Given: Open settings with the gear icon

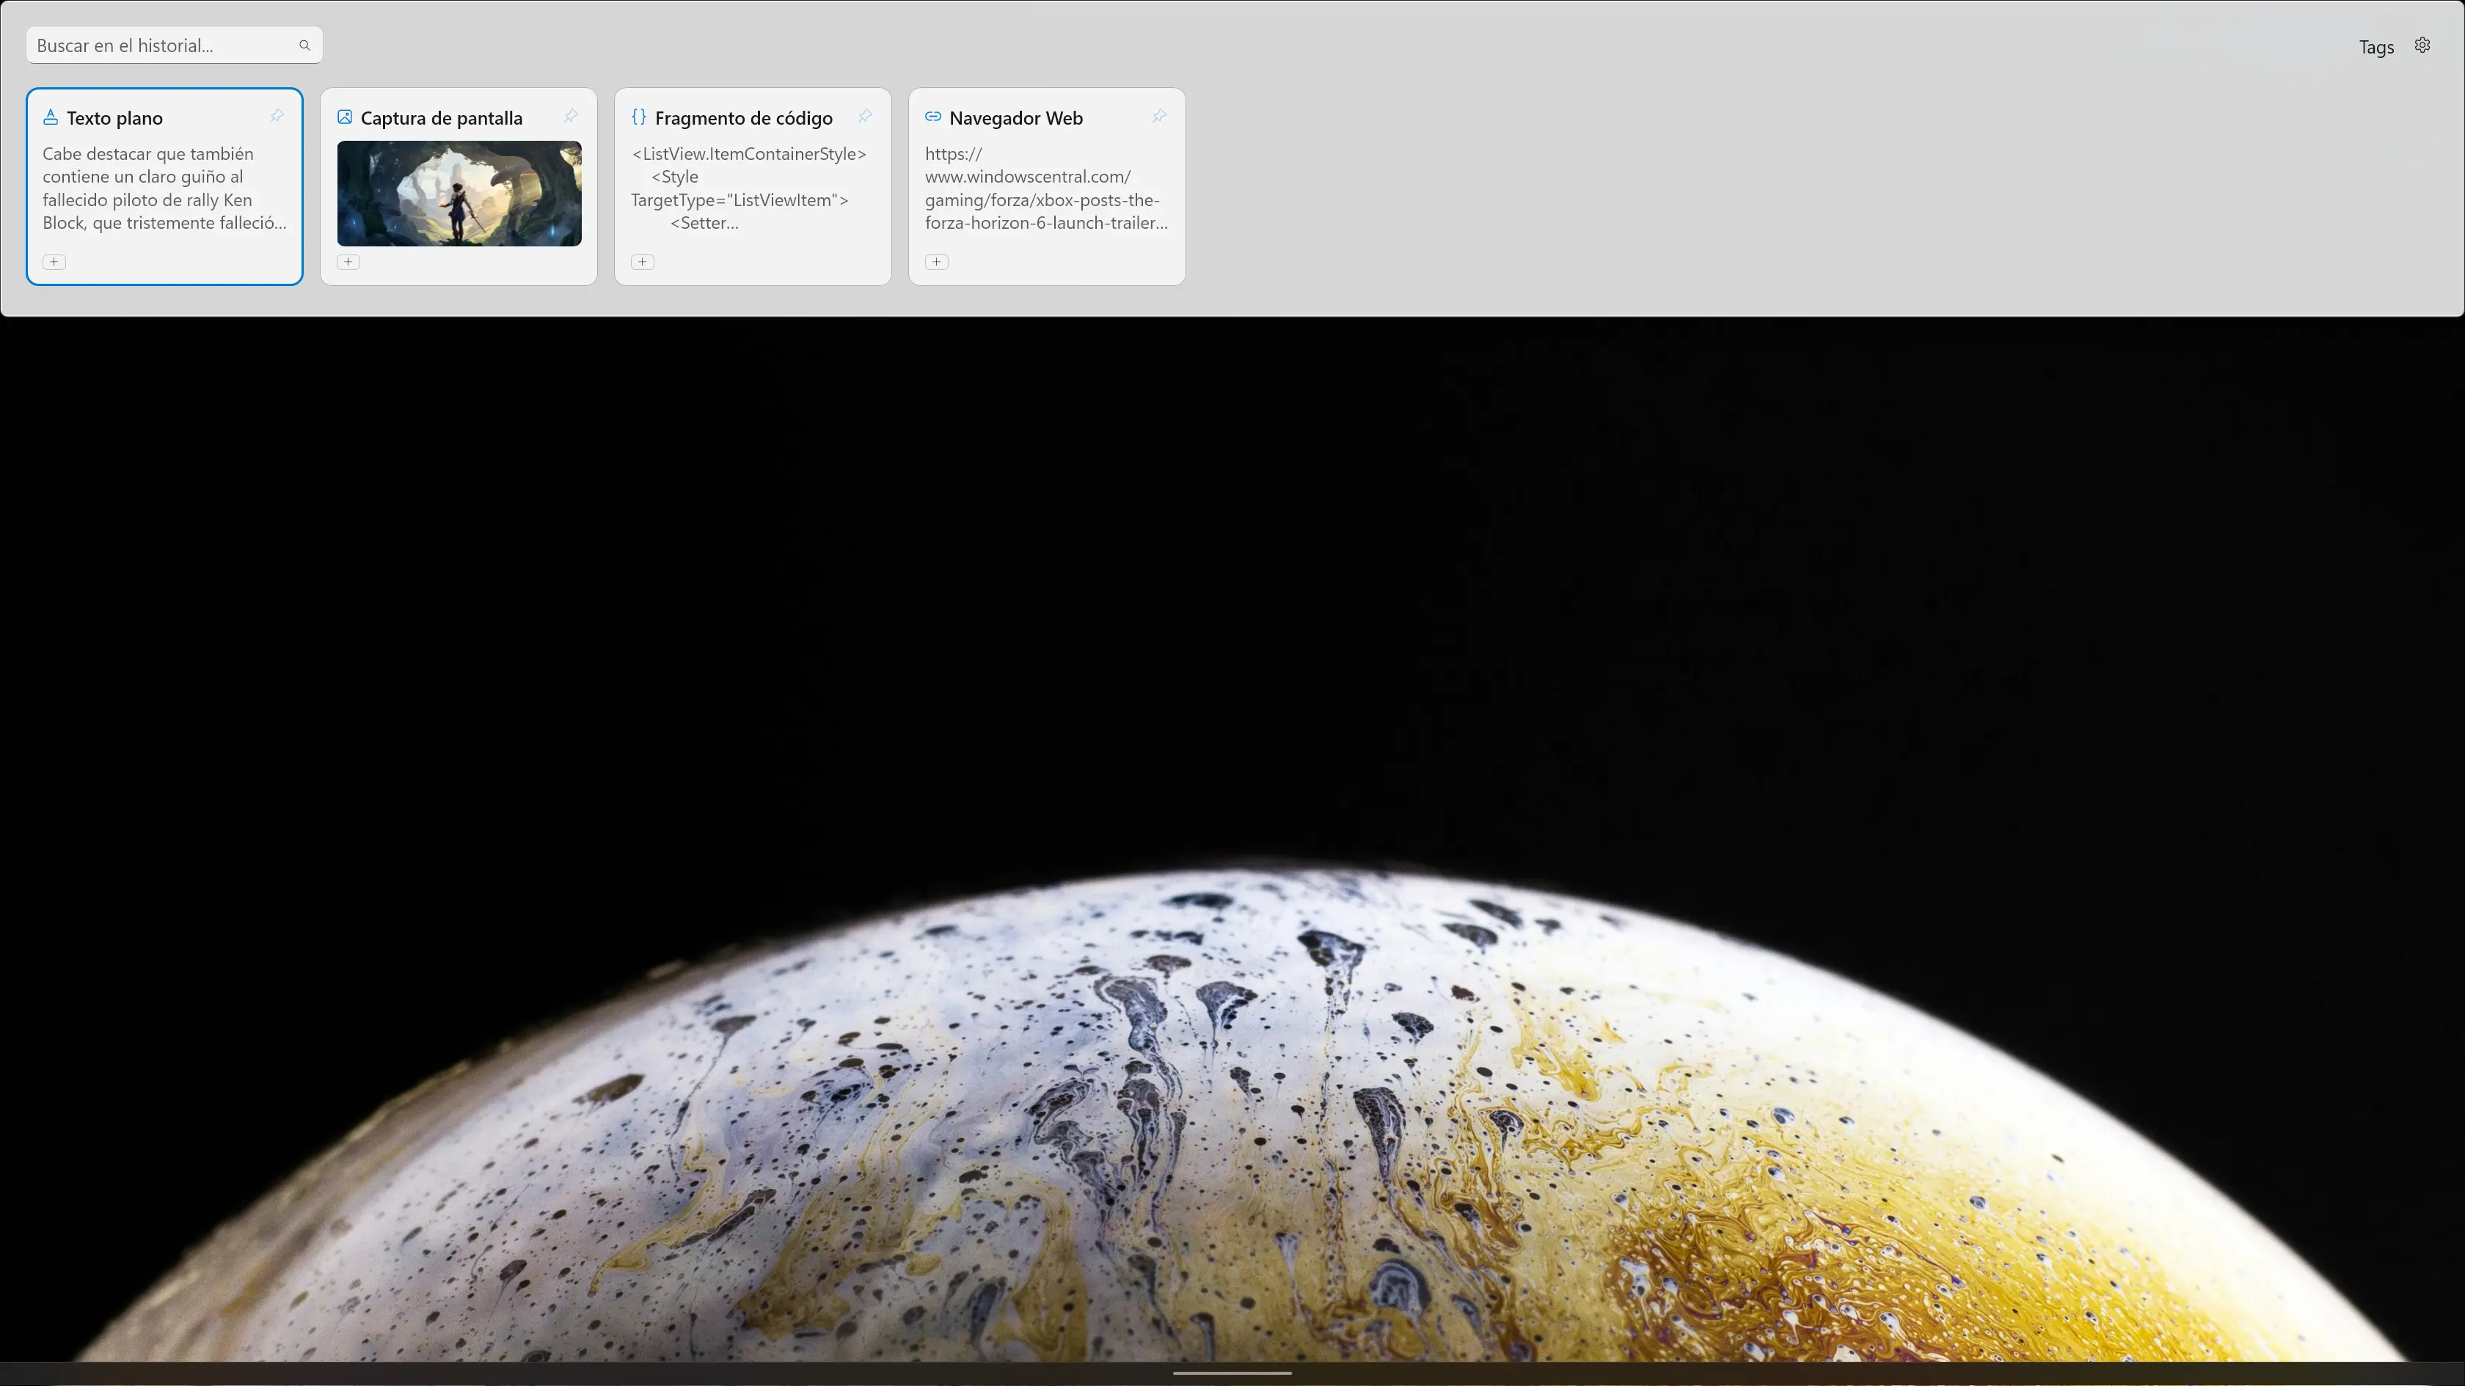Looking at the screenshot, I should coord(2422,45).
